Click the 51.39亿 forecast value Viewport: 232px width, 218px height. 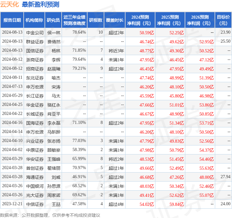click(206, 78)
